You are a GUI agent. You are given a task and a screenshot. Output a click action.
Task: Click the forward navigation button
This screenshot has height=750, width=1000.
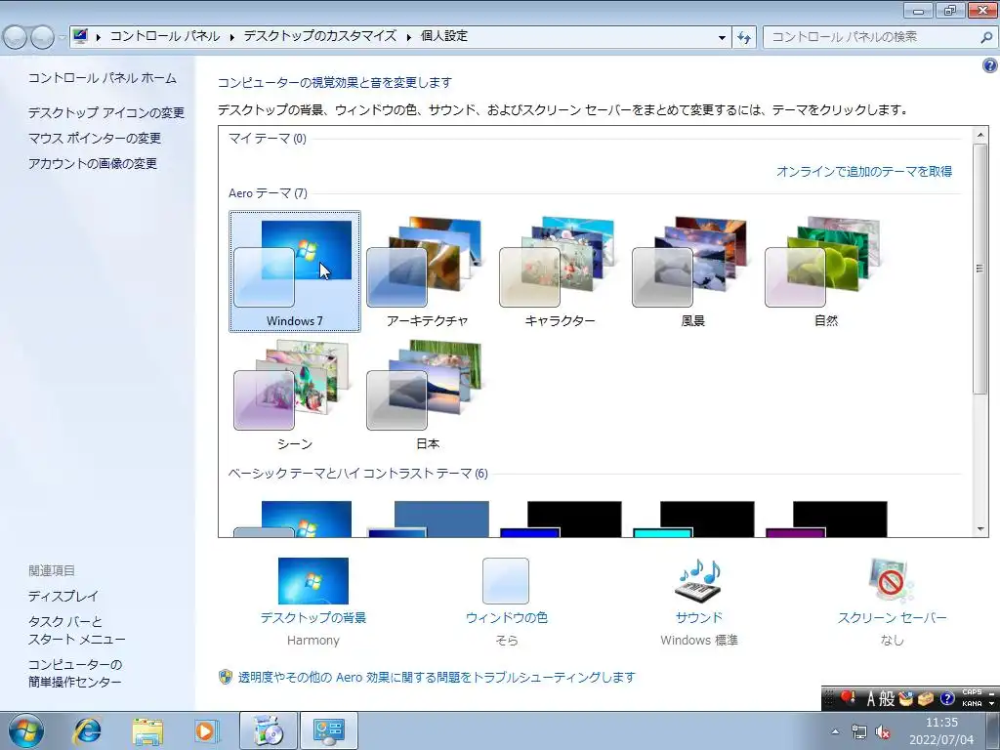(x=42, y=37)
